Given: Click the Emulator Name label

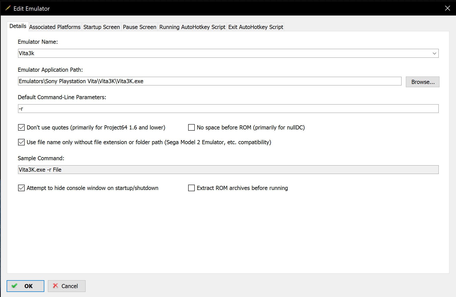Looking at the screenshot, I should (x=38, y=42).
